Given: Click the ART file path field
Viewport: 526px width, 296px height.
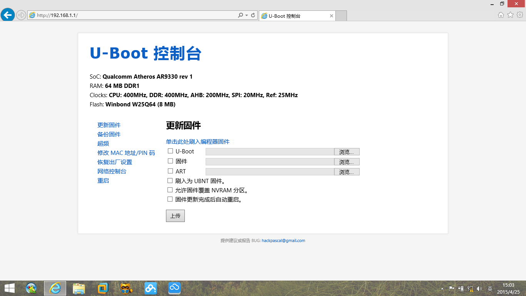Looking at the screenshot, I should coord(270,172).
